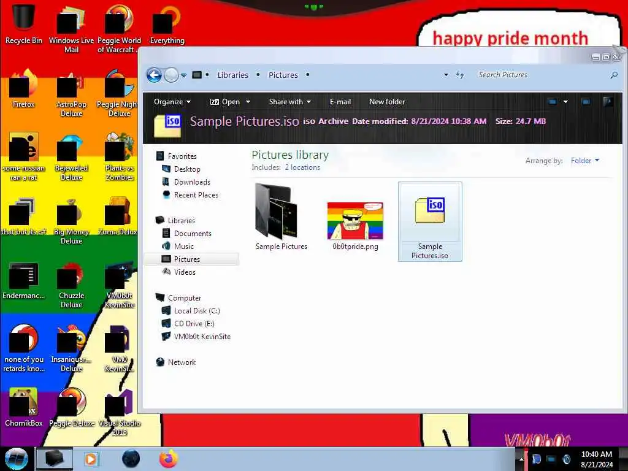Click Pictures in the address bar
The image size is (628, 471).
pos(283,75)
